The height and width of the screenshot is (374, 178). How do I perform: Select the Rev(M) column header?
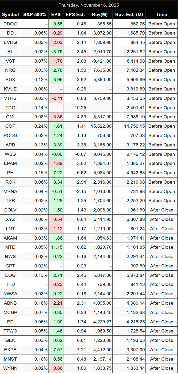tap(100, 14)
